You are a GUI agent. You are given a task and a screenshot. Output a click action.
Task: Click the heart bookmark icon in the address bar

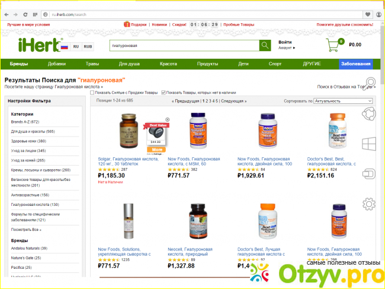[368, 15]
